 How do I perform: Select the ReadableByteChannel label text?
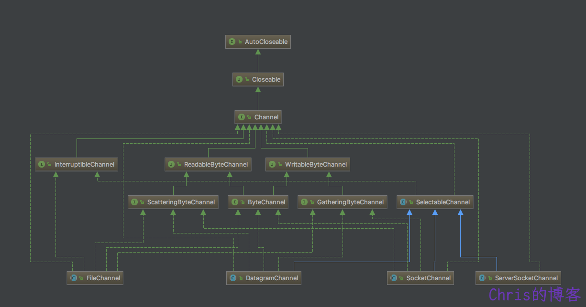click(x=216, y=164)
